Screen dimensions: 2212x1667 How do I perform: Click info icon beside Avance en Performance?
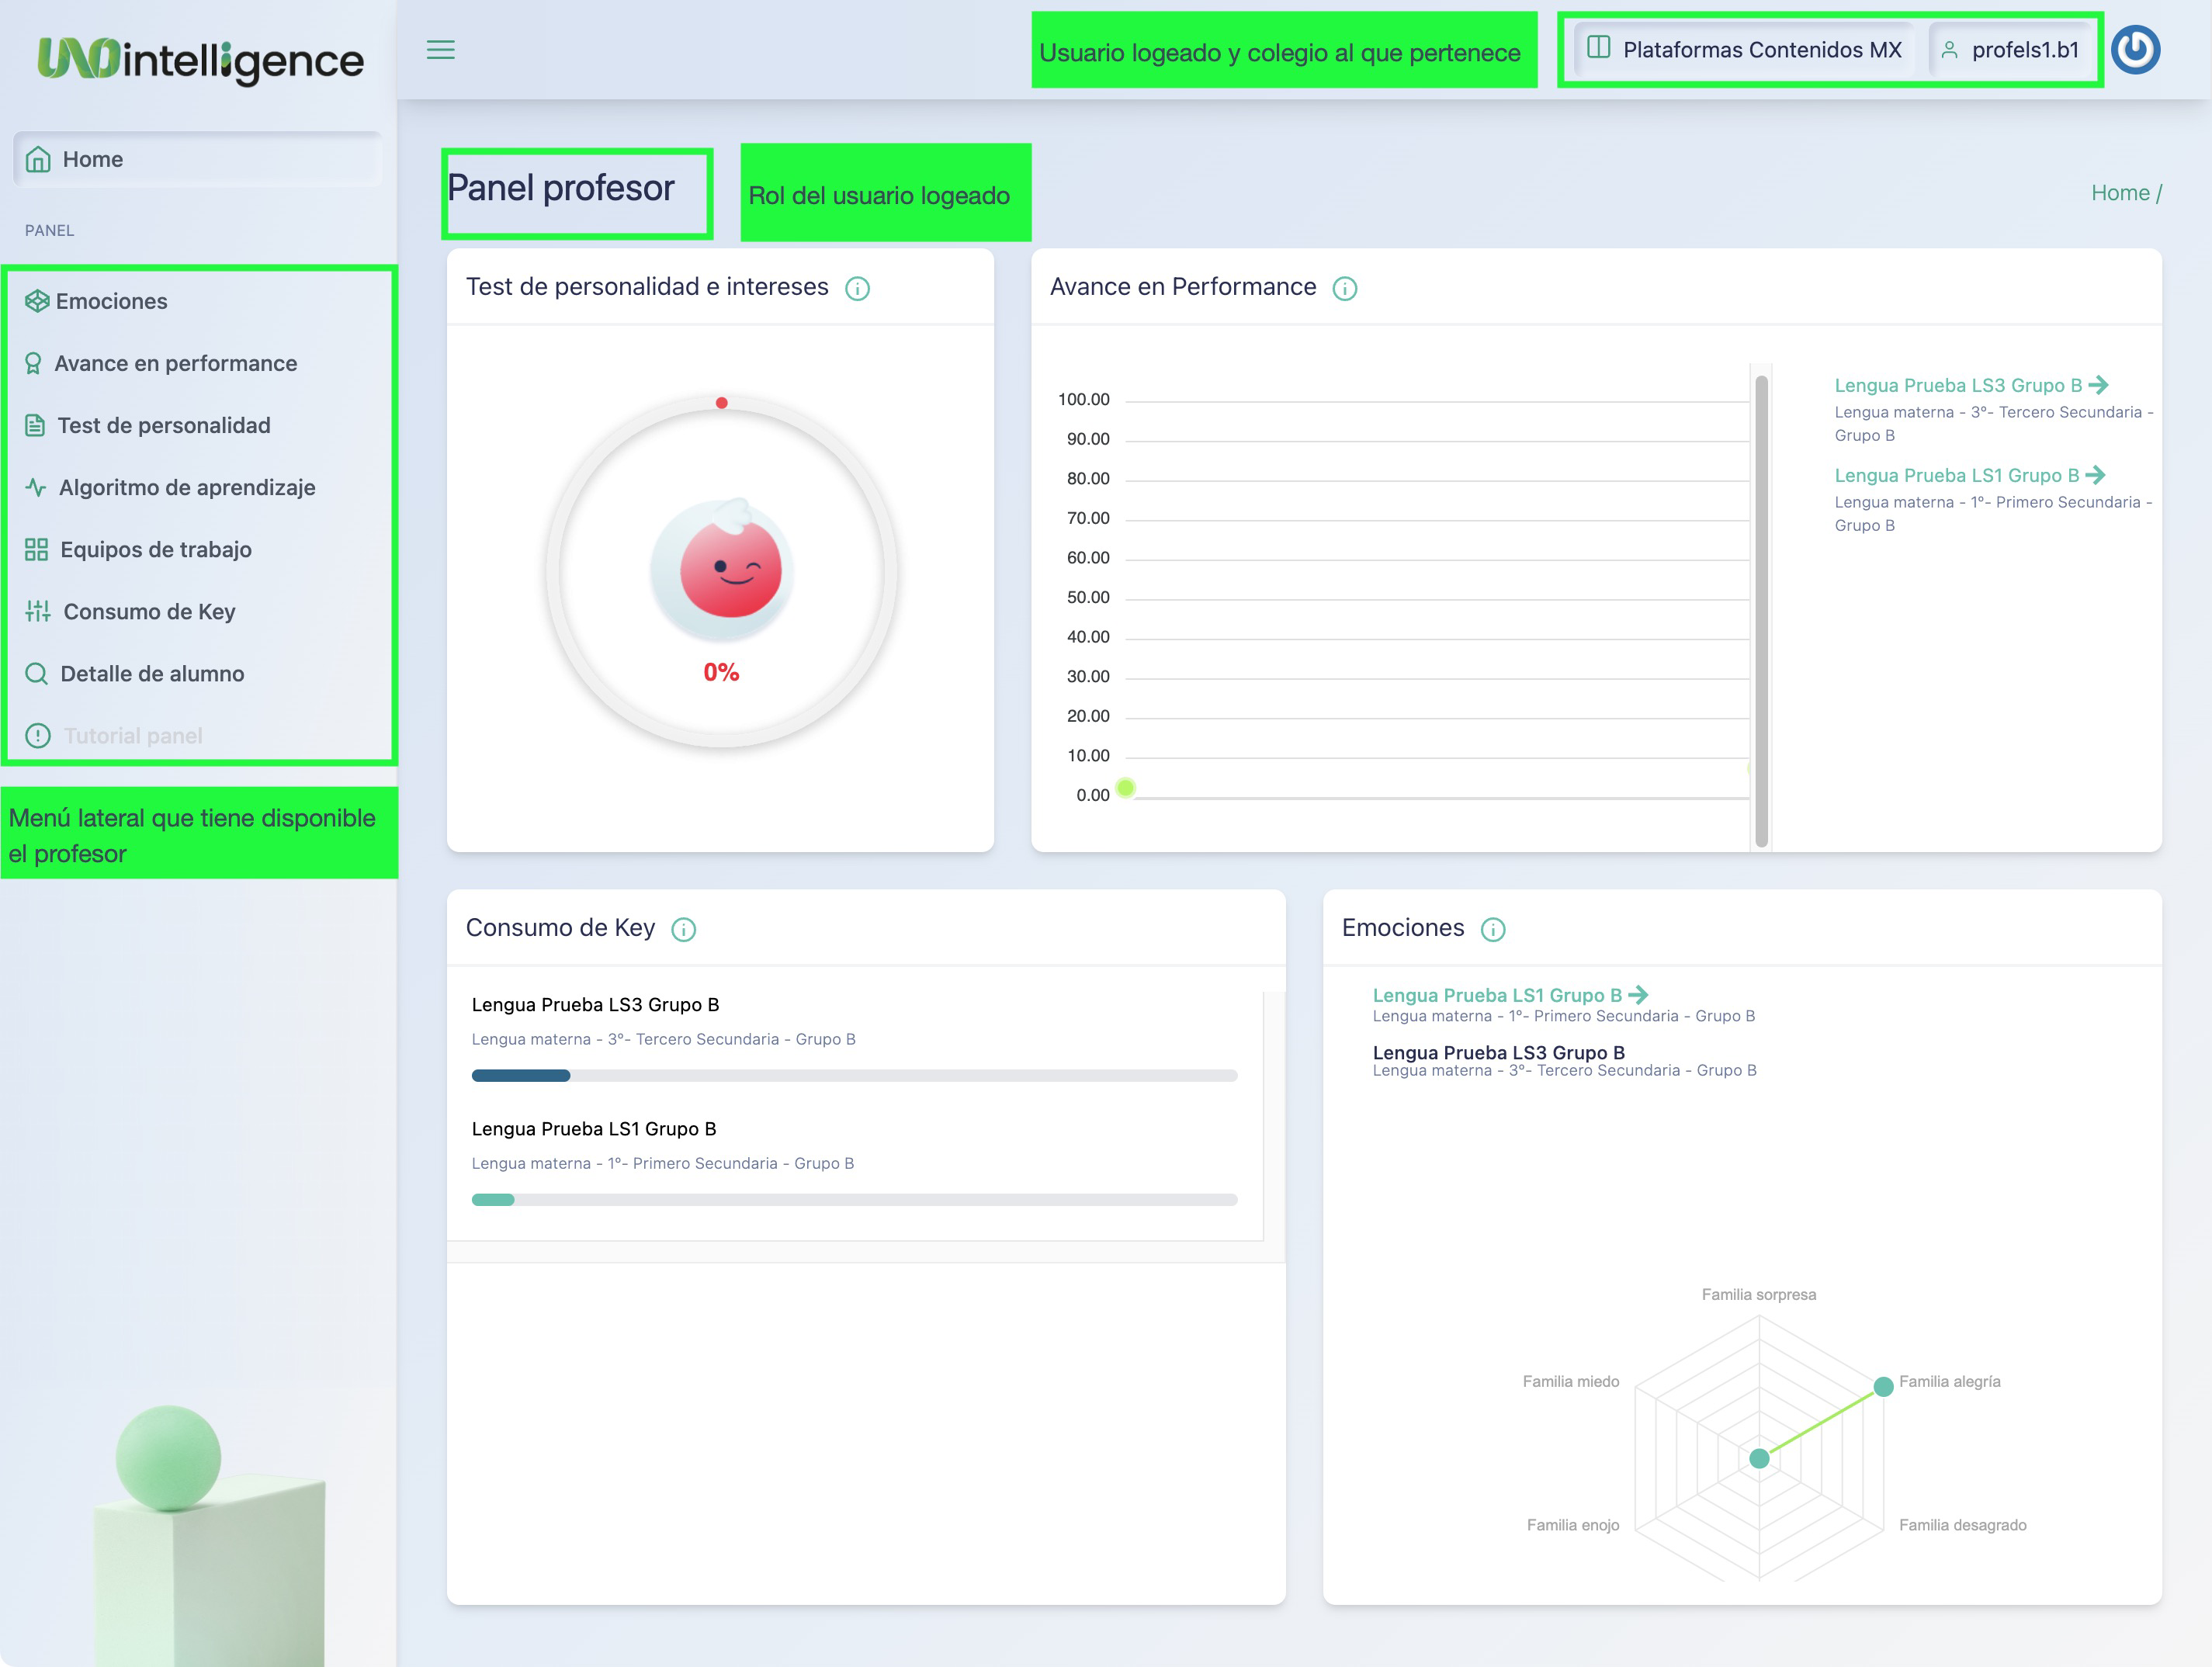tap(1344, 289)
